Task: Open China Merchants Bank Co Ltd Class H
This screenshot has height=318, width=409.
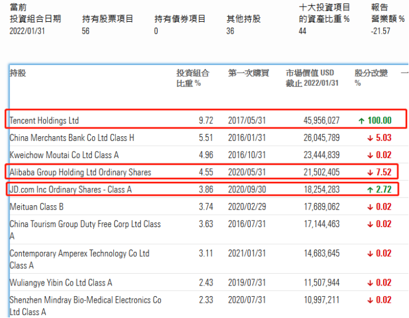Action: (x=72, y=138)
